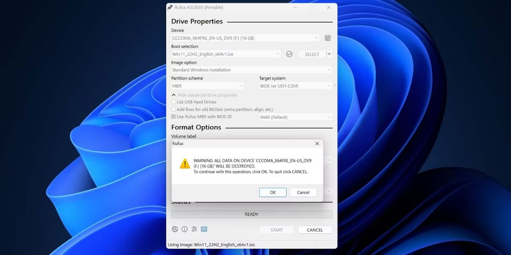Enable List USB Hard Drives
This screenshot has height=255, width=511.
[173, 102]
